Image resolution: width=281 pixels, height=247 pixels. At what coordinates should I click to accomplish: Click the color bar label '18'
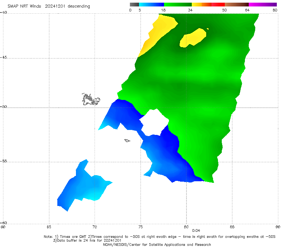163,10
